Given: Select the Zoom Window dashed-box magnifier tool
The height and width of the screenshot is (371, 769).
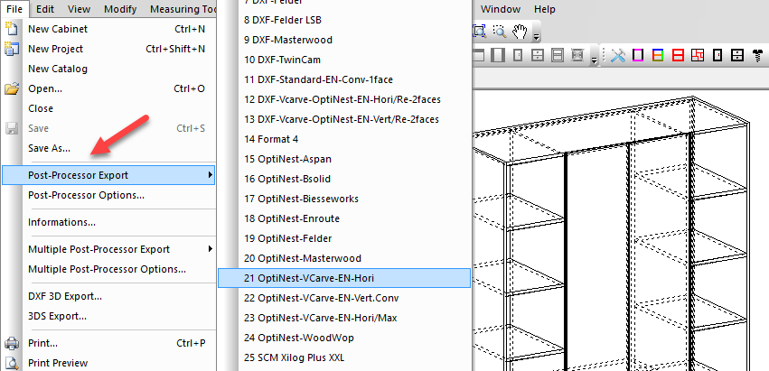Looking at the screenshot, I should coord(499,32).
